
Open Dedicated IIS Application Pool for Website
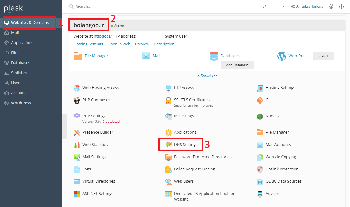[x=204, y=196]
